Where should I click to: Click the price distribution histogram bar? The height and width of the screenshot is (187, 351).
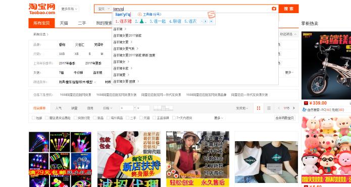163,108
